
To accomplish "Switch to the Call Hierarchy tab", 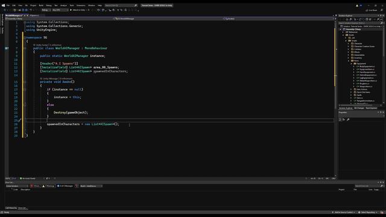I will pos(11,208).
